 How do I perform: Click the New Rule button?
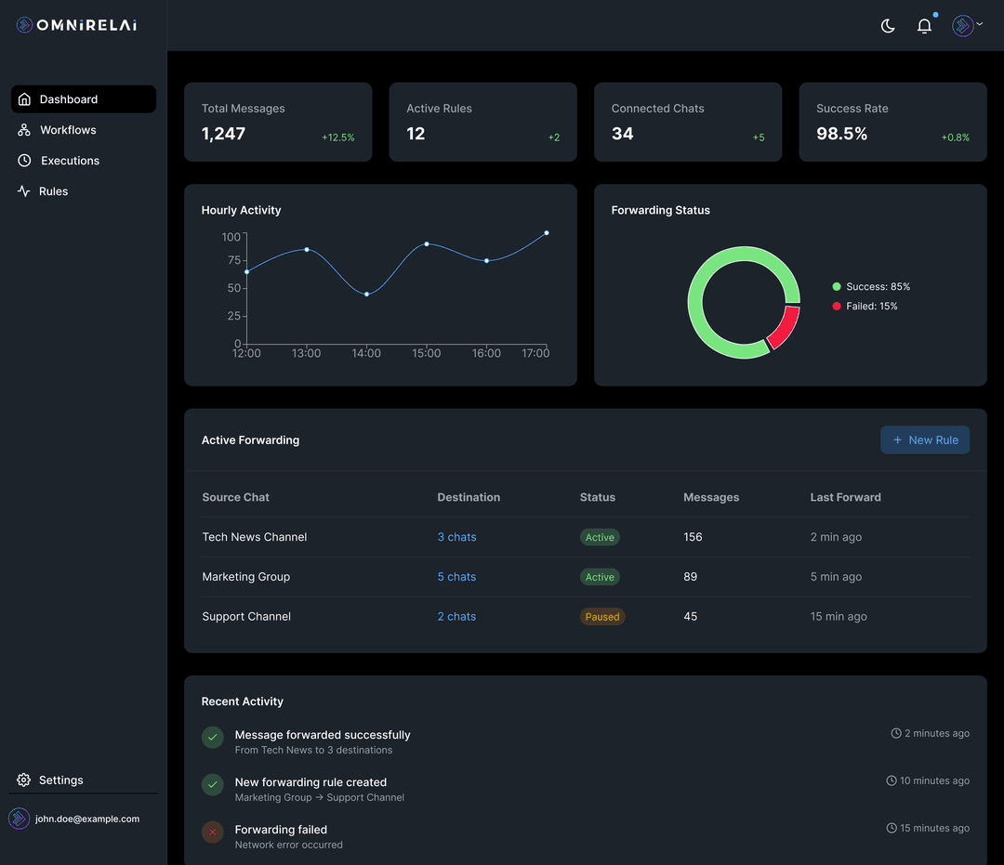coord(925,439)
